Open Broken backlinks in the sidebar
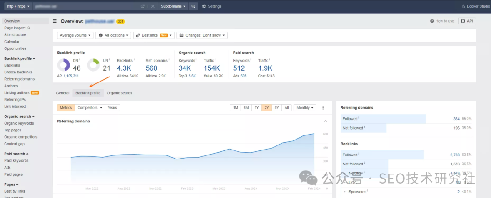The width and height of the screenshot is (491, 198). coord(18,72)
